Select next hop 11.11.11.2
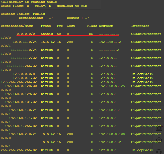 tap(109, 50)
